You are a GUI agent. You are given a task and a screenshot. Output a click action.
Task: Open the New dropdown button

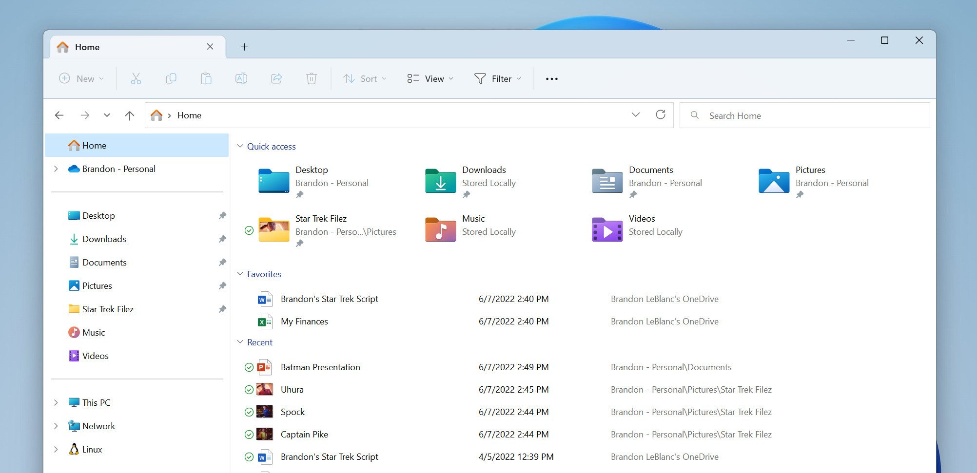[x=82, y=78]
